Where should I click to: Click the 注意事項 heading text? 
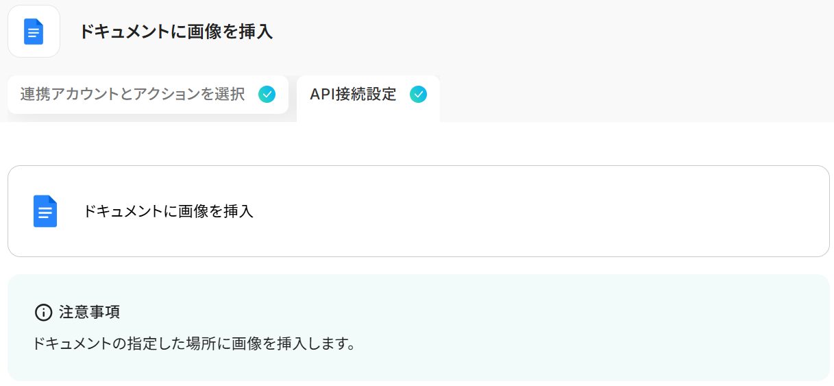(x=90, y=313)
